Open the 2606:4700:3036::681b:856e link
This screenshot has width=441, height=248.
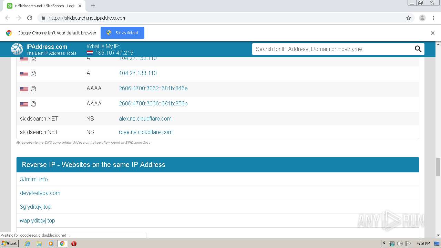point(153,103)
